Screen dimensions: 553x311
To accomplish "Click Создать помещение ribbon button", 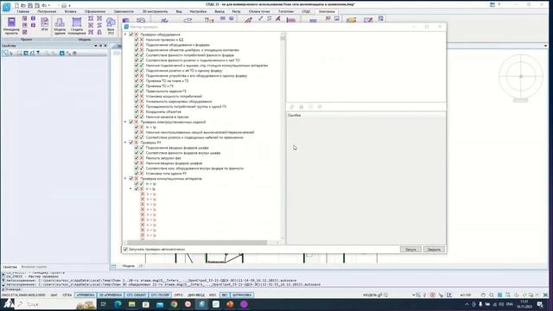I will tap(77, 26).
